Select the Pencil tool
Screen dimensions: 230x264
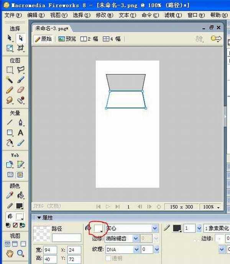click(10, 90)
